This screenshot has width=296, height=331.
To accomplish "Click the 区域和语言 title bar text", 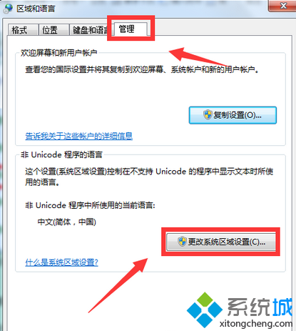I will coord(36,9).
